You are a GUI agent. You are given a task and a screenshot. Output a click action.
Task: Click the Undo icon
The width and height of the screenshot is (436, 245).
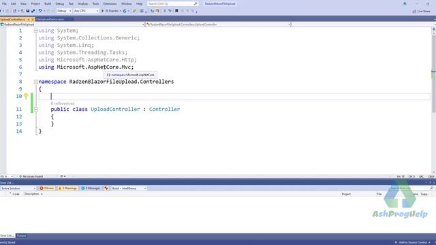(x=40, y=11)
